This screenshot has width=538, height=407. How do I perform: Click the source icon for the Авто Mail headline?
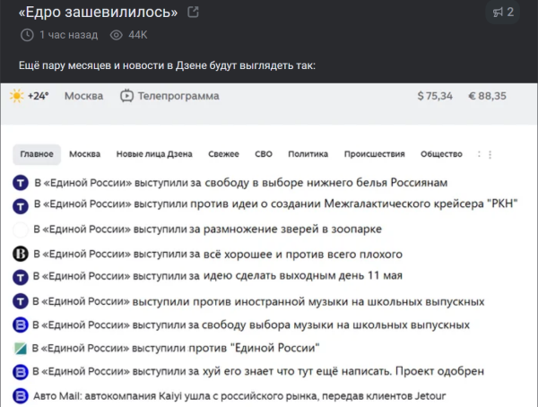(x=21, y=395)
